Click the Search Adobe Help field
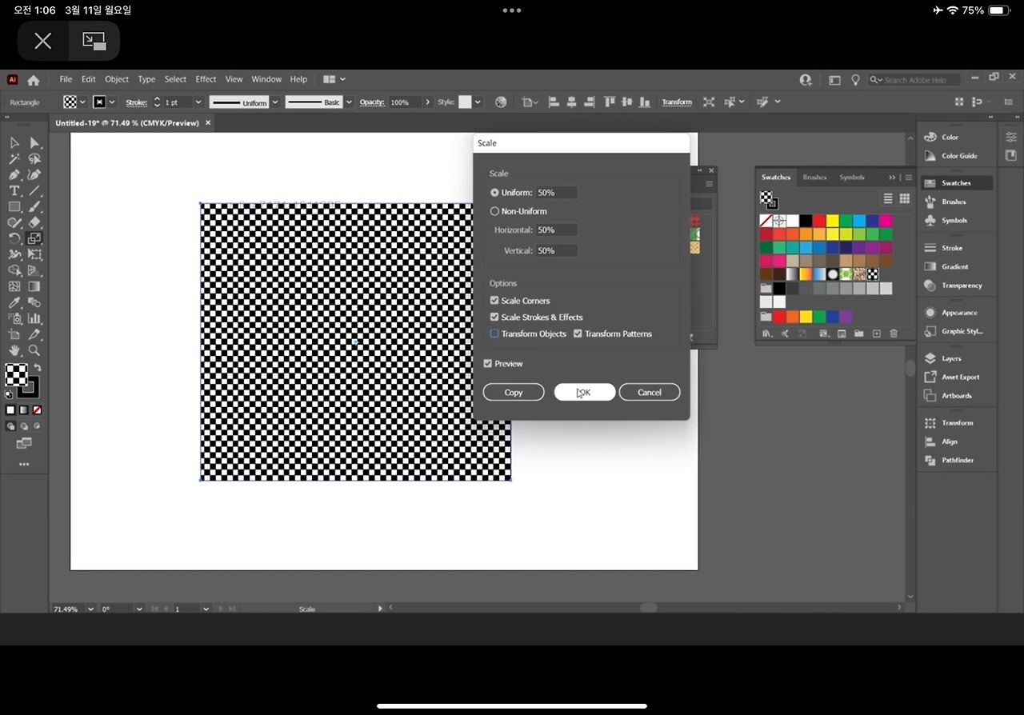This screenshot has height=715, width=1024. point(915,80)
